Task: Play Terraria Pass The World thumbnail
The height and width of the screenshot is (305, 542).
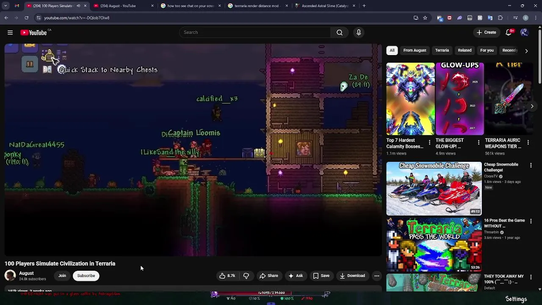Action: click(x=434, y=244)
